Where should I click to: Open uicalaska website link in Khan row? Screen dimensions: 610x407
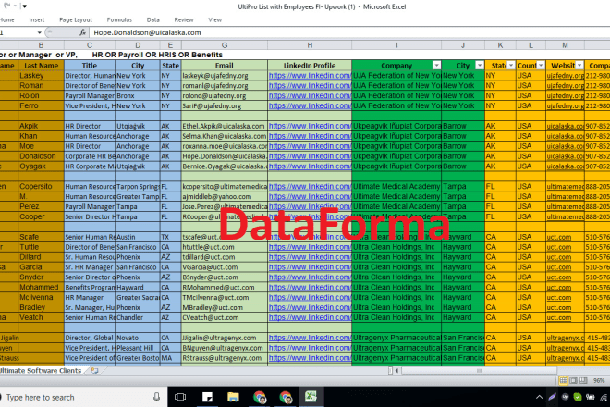[x=565, y=136]
